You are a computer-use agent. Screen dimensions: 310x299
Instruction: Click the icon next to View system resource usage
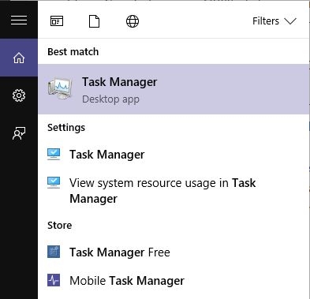point(54,182)
